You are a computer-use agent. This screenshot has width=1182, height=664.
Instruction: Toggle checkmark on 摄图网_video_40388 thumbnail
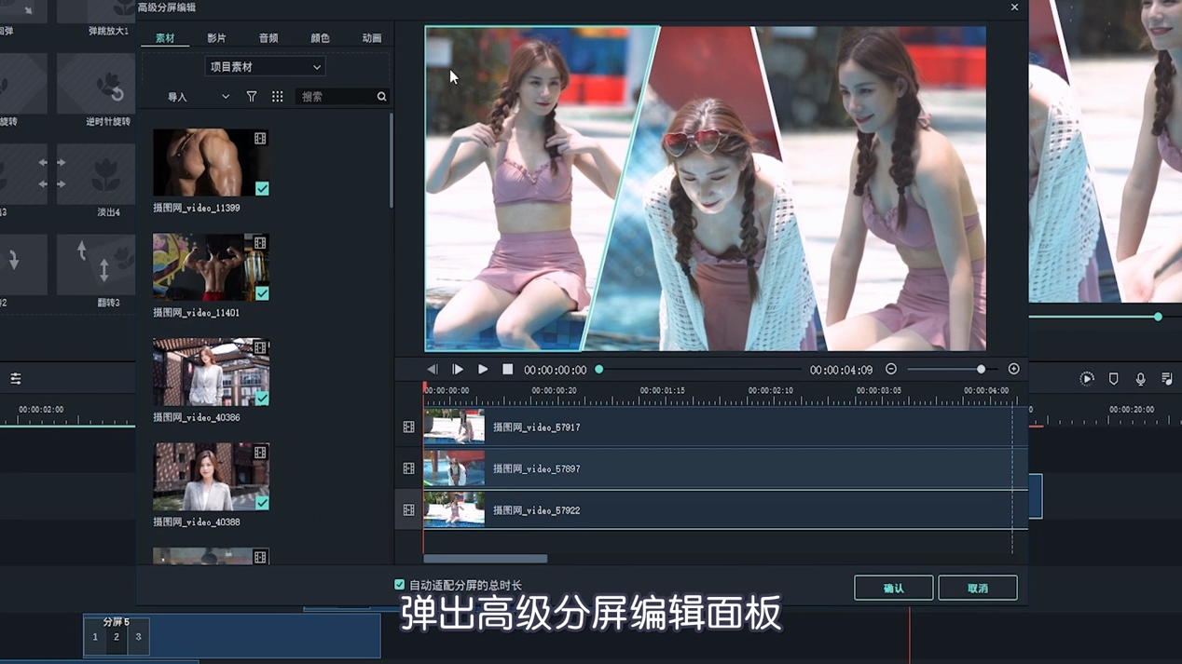pyautogui.click(x=262, y=503)
